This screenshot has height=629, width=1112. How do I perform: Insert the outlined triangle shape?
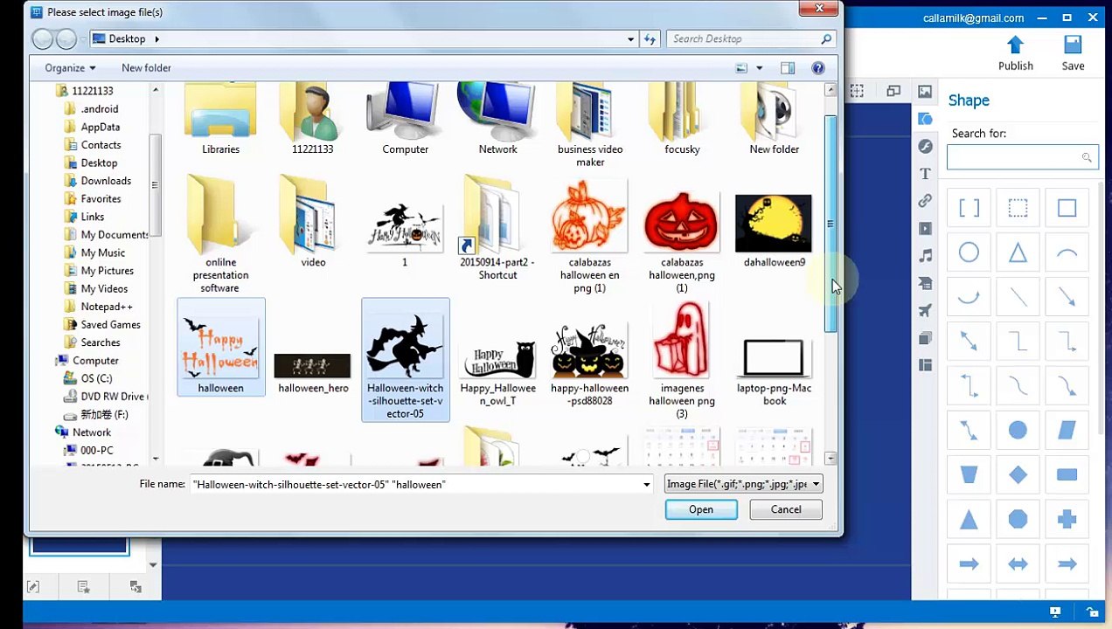coord(1018,252)
